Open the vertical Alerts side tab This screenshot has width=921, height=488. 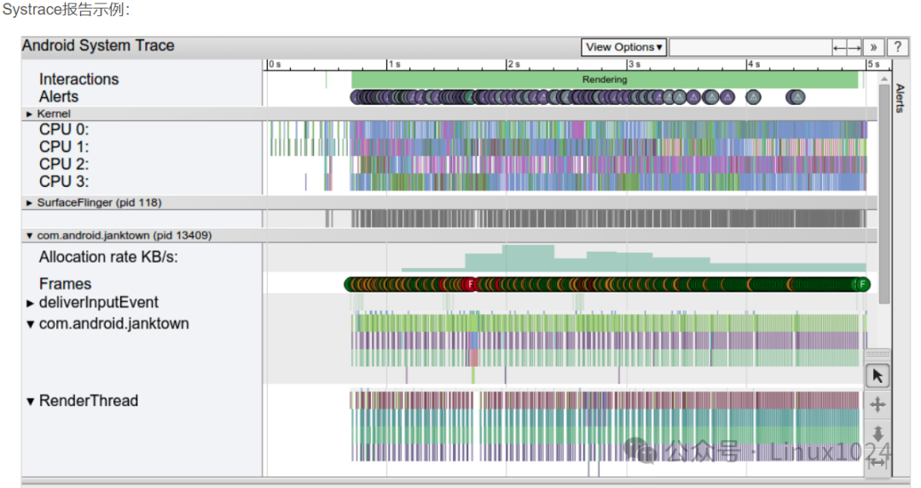tap(901, 97)
